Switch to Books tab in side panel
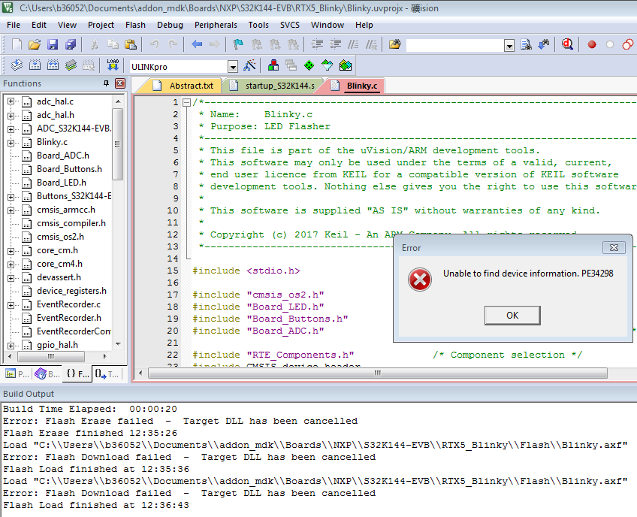This screenshot has width=637, height=517. 47,374
